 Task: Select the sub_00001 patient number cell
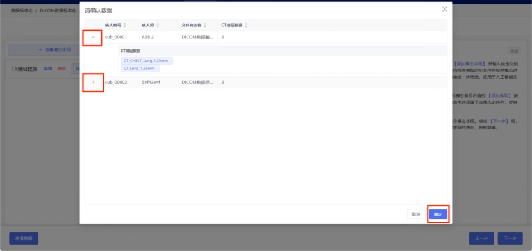(120, 37)
